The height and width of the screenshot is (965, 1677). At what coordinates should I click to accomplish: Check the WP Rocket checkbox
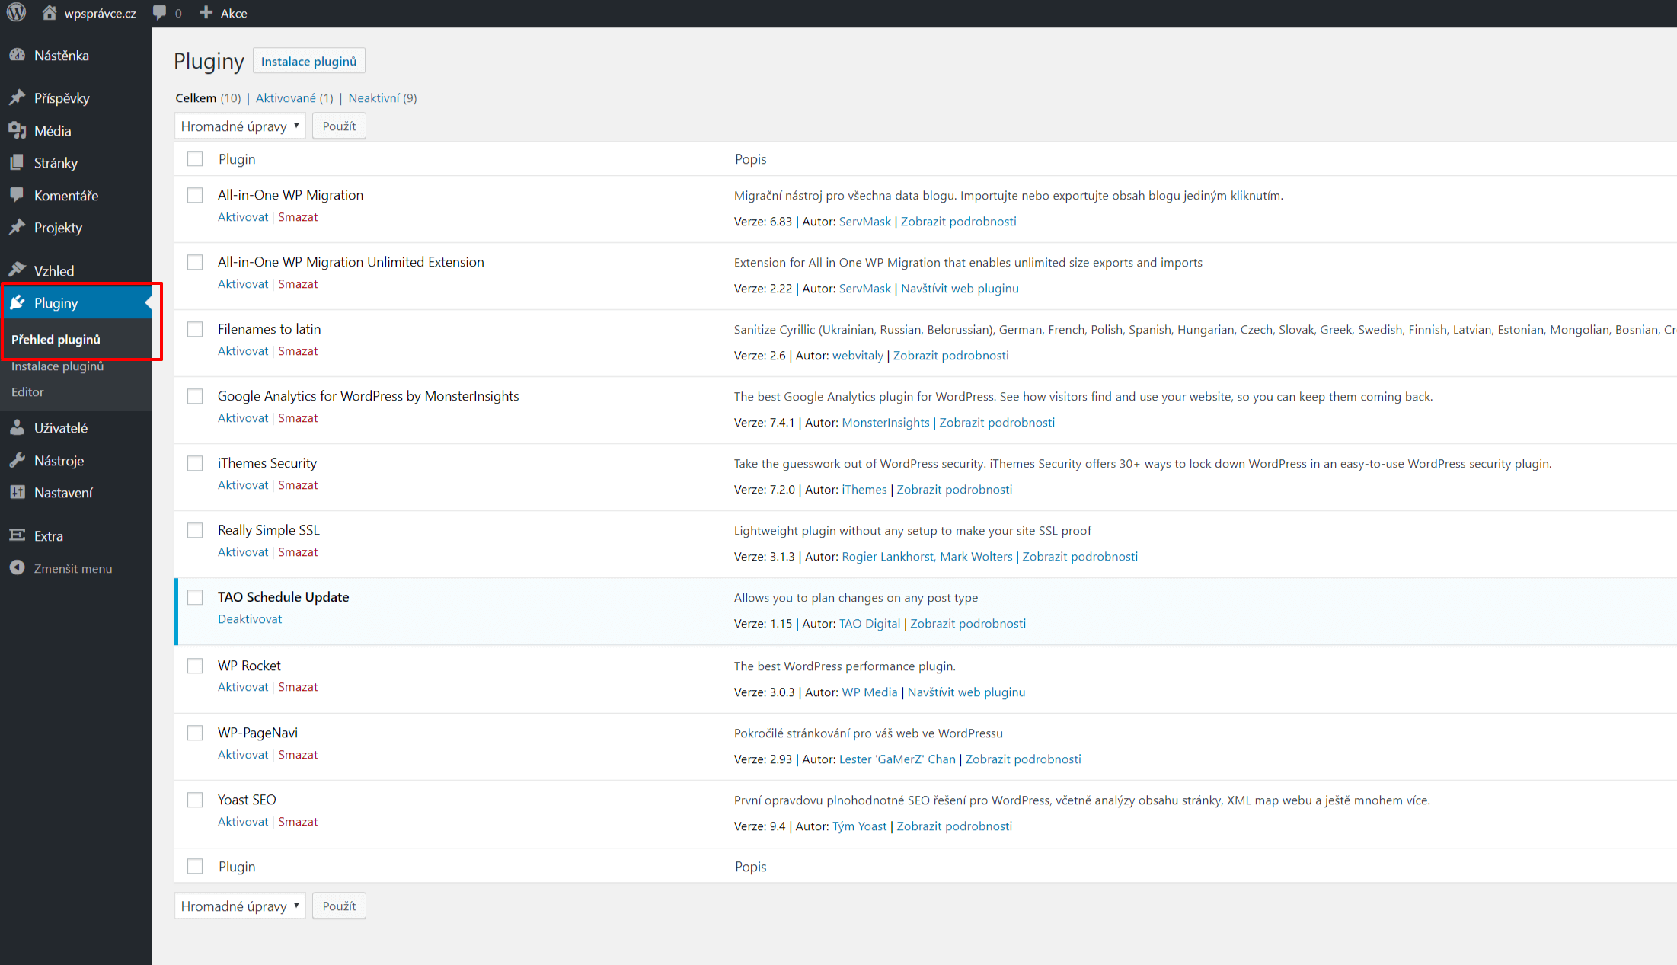coord(195,666)
